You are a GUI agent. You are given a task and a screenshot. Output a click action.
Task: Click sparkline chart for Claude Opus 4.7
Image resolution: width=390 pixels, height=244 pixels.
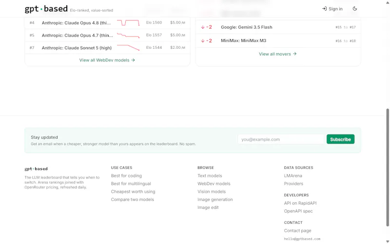128,35
